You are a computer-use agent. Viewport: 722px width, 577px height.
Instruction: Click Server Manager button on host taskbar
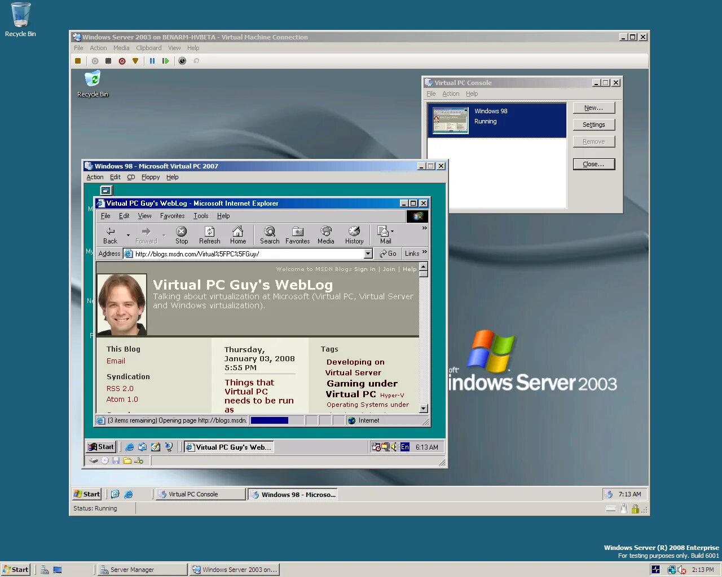[x=142, y=570]
